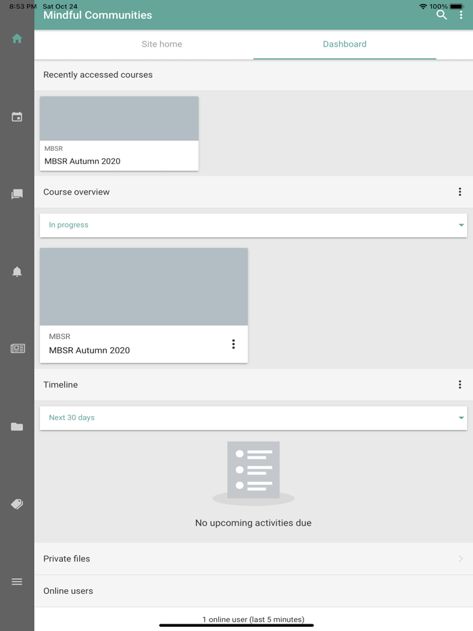The image size is (473, 631).
Task: Tap the battery status icon
Action: 457,7
